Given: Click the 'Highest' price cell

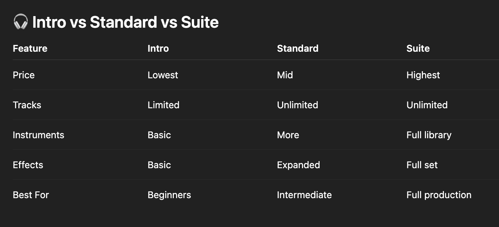Looking at the screenshot, I should tap(423, 75).
